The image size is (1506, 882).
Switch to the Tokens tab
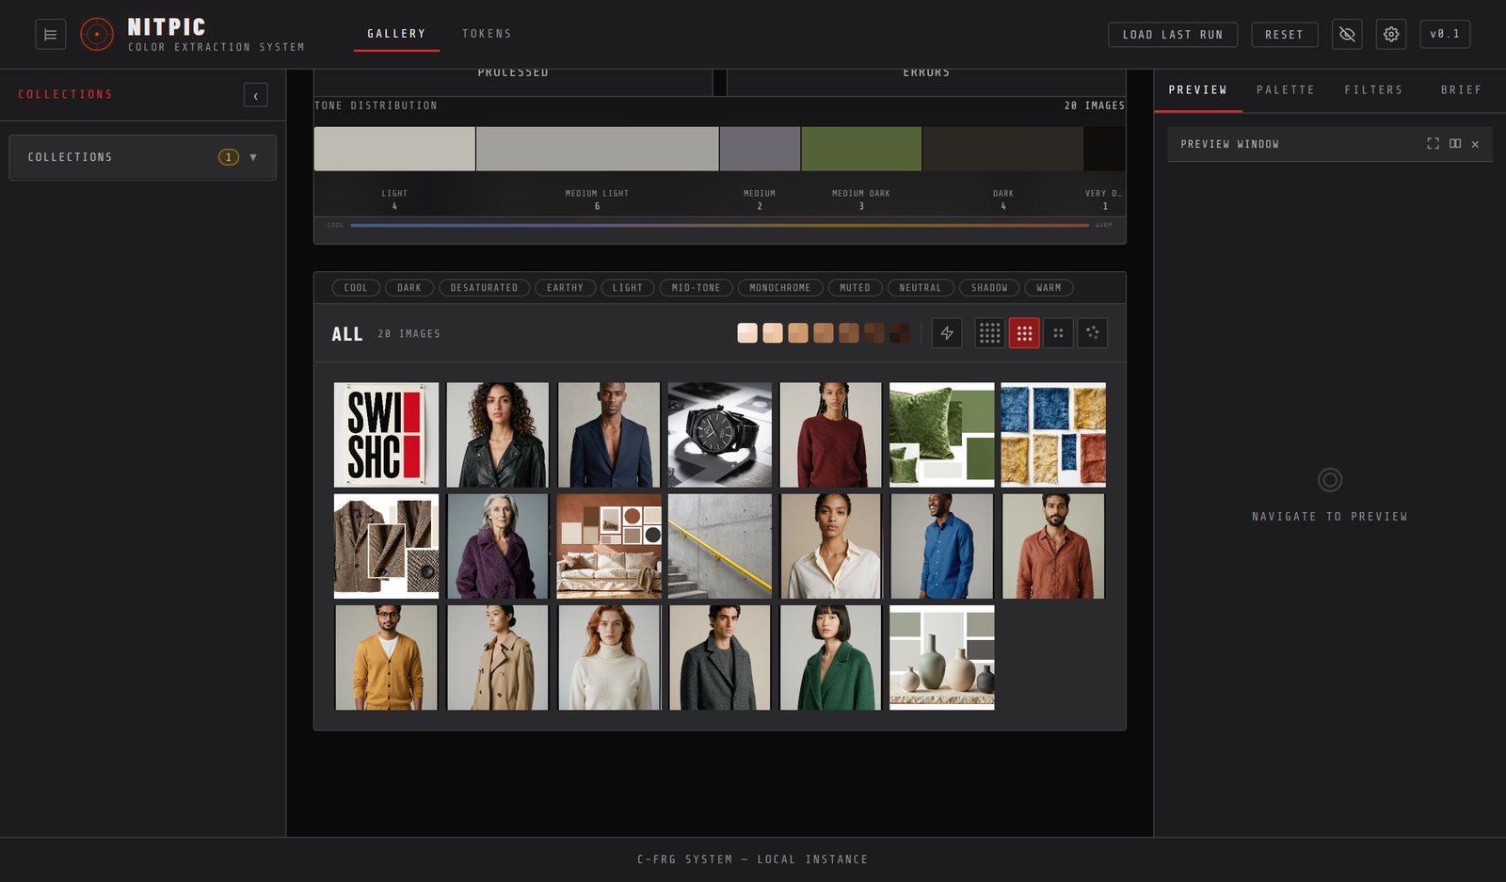coord(487,34)
